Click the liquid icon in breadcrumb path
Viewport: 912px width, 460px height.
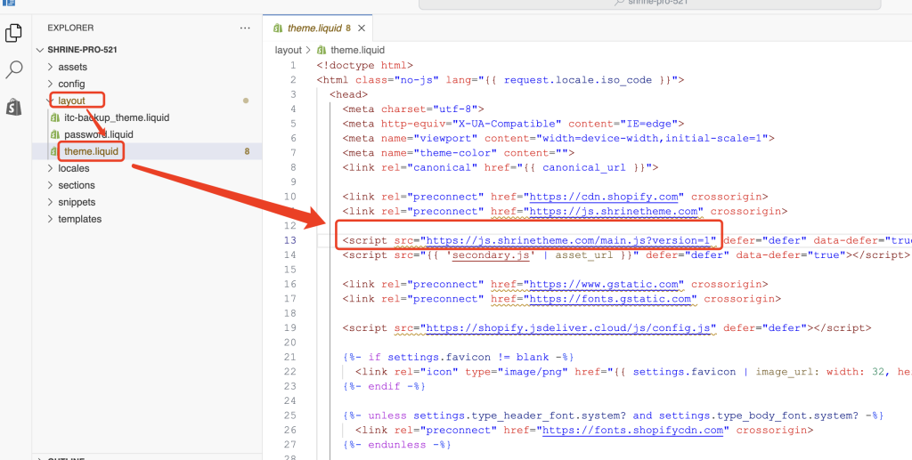[322, 51]
